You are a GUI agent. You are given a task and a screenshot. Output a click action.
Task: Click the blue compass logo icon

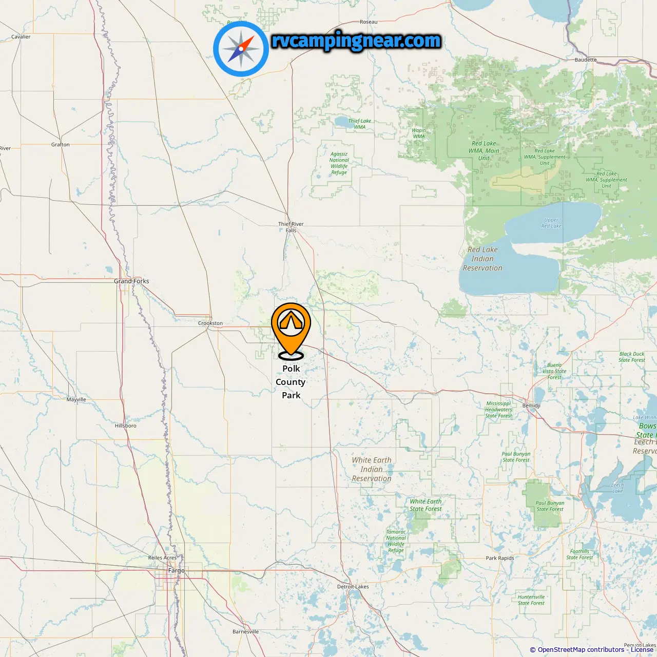pos(241,49)
